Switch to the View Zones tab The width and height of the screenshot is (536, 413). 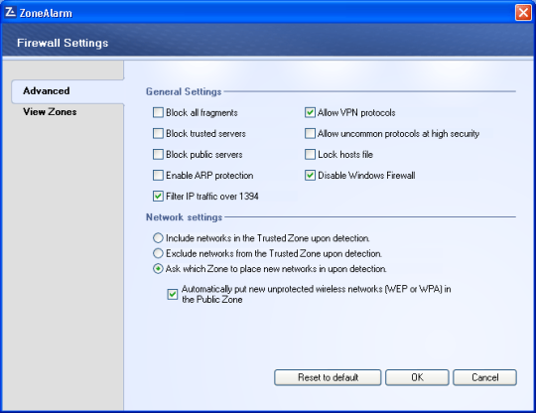pos(50,112)
